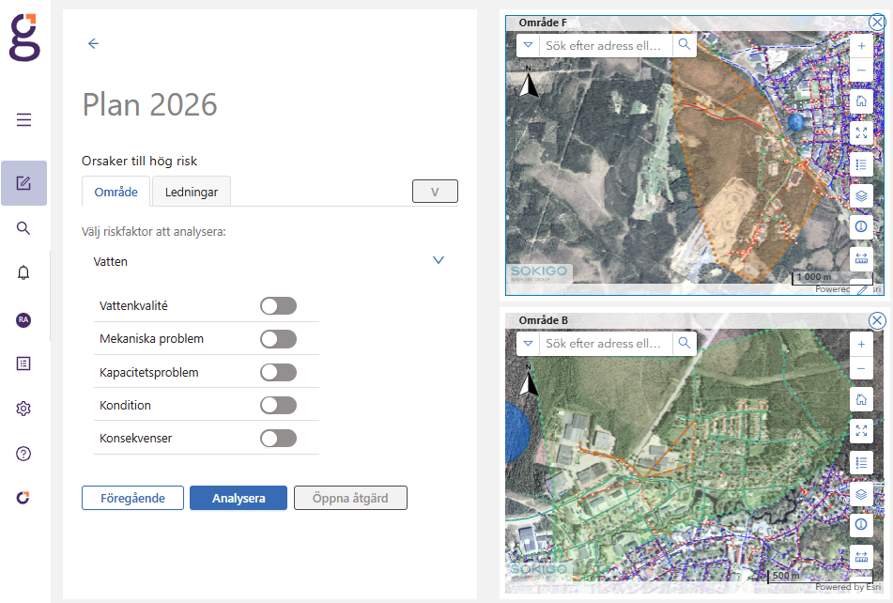Click the Analysera button
Viewport: 893px width, 603px height.
pyautogui.click(x=239, y=498)
